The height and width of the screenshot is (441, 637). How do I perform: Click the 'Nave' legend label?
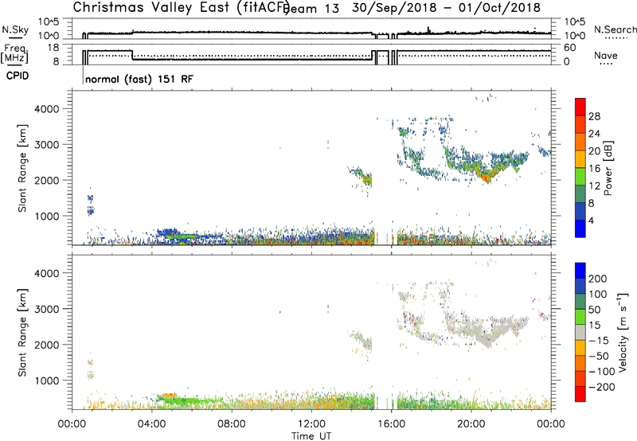point(606,55)
